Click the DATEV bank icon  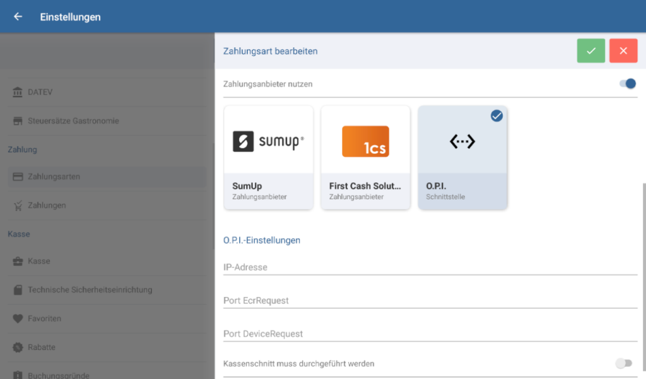(x=18, y=92)
